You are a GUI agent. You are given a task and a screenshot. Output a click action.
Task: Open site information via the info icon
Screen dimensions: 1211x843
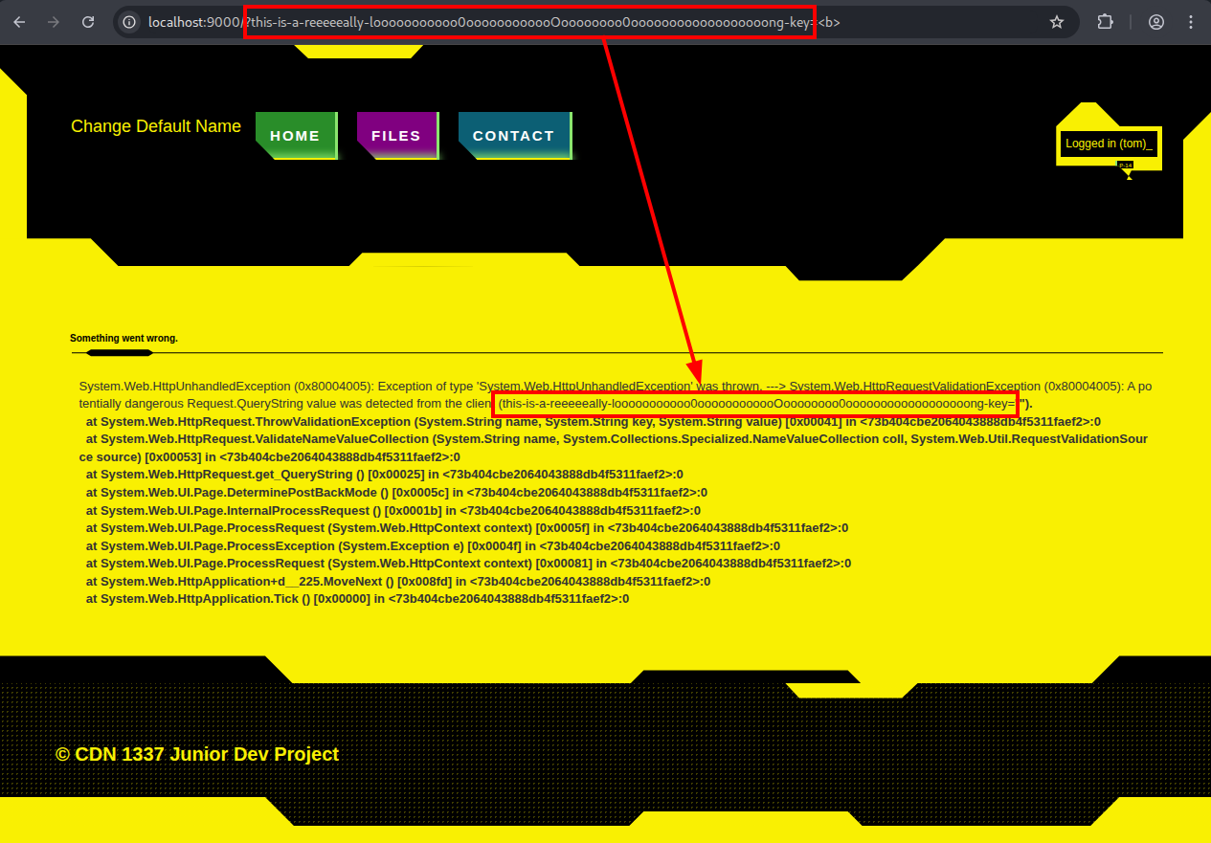[127, 21]
